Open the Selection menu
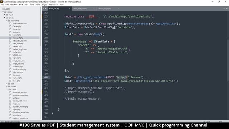This screenshot has width=229, height=129. click(14, 5)
